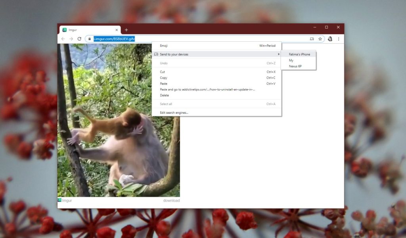Screen dimensions: 406x238
Task: Click the forward navigation arrow
Action: point(71,38)
